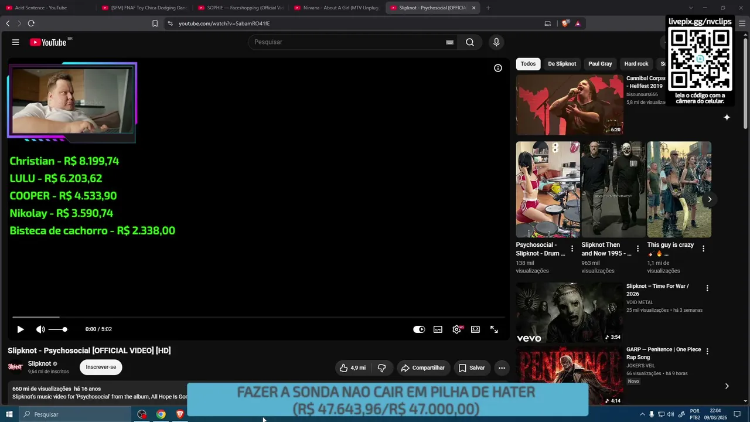This screenshot has height=422, width=750.
Task: Filter recommendations by De Slipknot
Action: pyautogui.click(x=562, y=64)
